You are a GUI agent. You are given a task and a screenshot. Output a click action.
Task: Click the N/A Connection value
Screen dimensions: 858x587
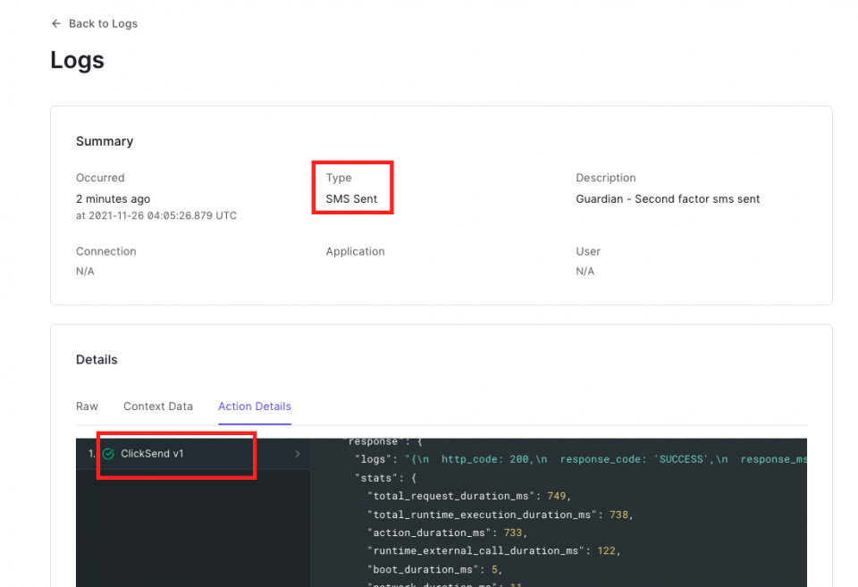(85, 271)
